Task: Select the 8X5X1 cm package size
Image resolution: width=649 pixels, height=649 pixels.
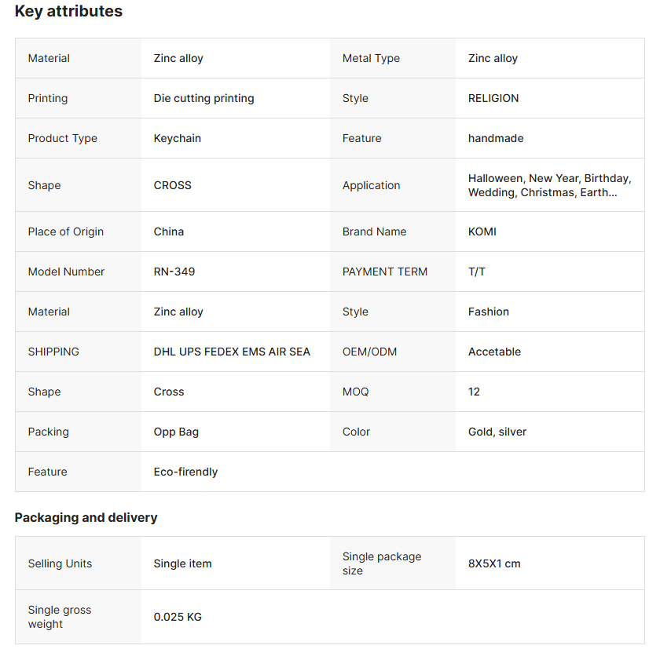Action: coord(494,563)
